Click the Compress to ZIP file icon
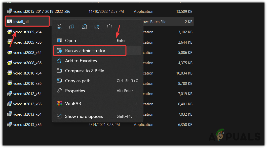The width and height of the screenshot is (267, 148). pos(59,70)
